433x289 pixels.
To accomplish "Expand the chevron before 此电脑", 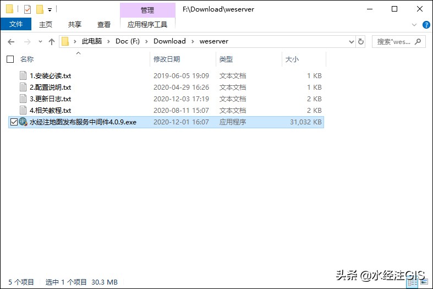I will pyautogui.click(x=75, y=41).
